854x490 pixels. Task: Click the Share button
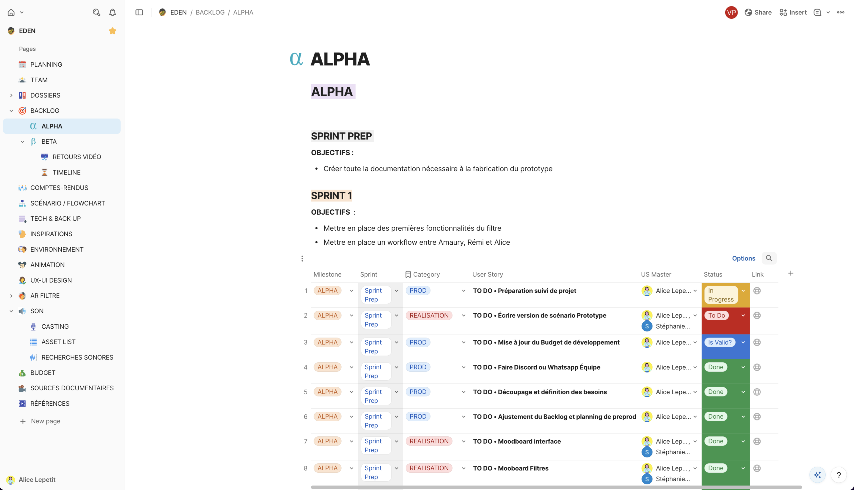pyautogui.click(x=758, y=12)
